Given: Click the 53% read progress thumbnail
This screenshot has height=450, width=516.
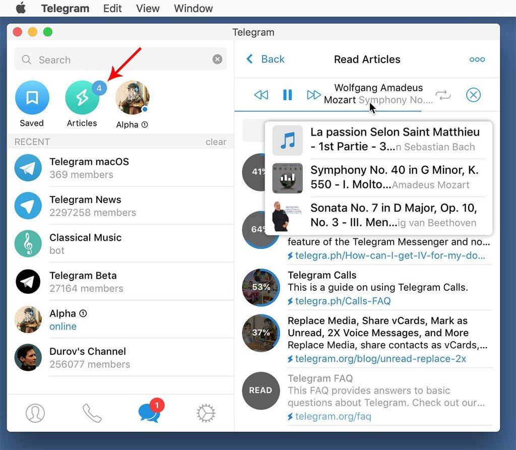Looking at the screenshot, I should tap(261, 287).
